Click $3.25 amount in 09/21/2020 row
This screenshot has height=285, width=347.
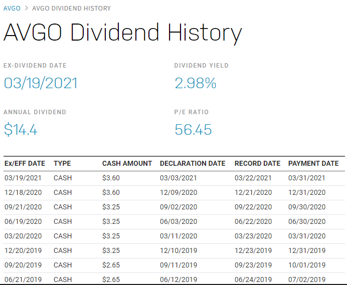111,207
